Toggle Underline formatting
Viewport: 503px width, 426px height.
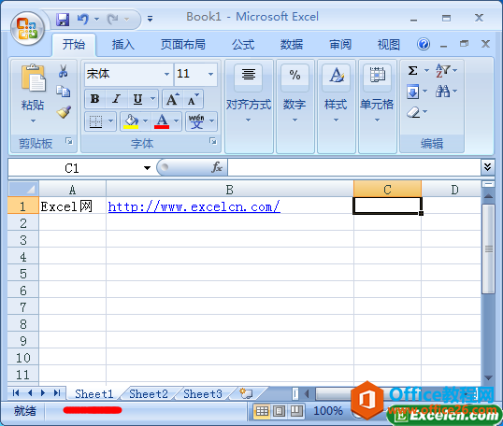click(x=138, y=99)
